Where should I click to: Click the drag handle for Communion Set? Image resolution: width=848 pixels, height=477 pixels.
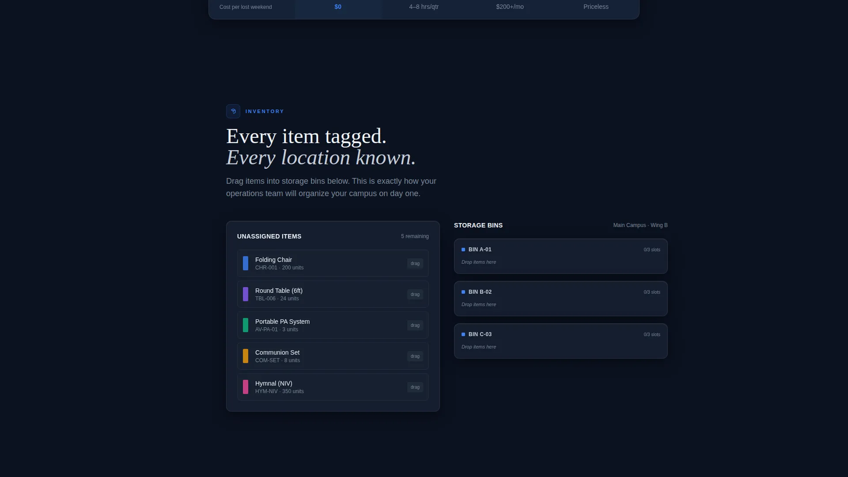coord(415,356)
